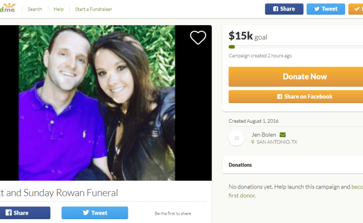This screenshot has width=363, height=223.
Task: Click the JB avatar circle
Action: [236, 138]
